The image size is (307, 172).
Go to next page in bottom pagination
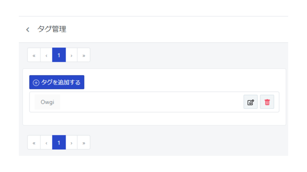tap(71, 143)
